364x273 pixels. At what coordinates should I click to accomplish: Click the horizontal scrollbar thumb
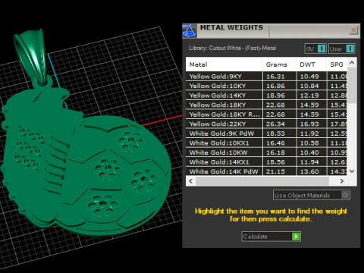tap(262, 181)
